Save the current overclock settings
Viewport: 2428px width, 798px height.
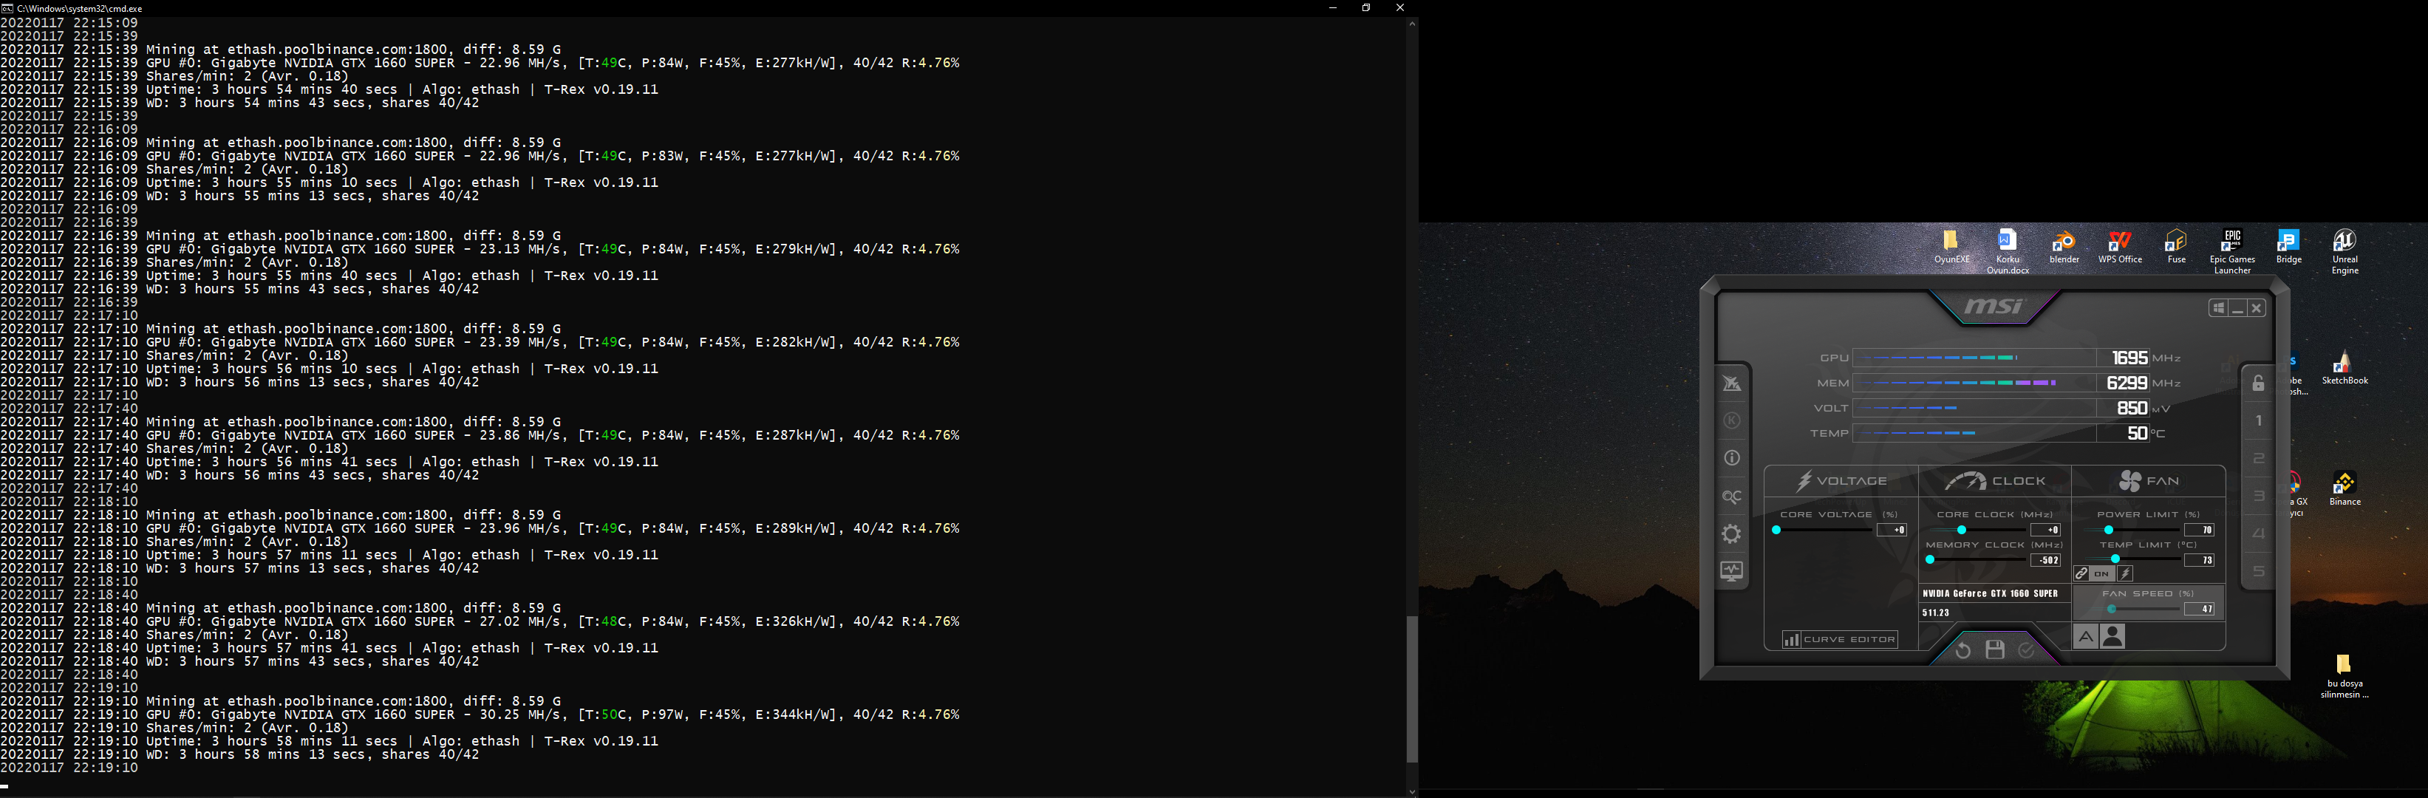pos(1994,650)
